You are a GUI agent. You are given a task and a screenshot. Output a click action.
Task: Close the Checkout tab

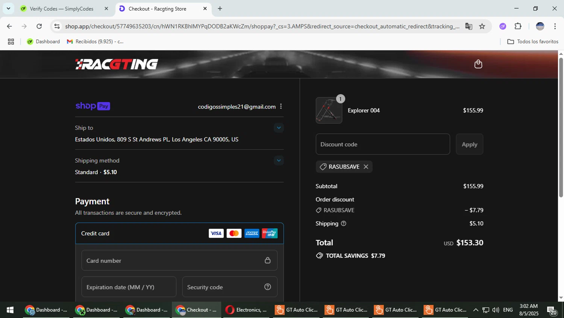[x=205, y=8]
